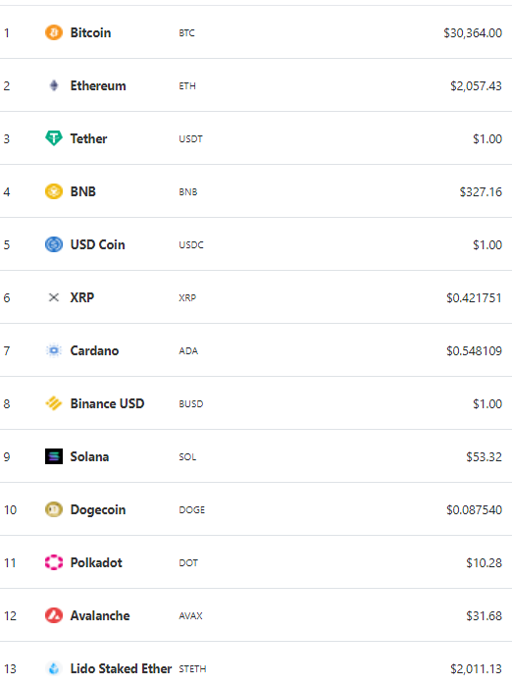Click the orange Bitcoin logo icon
This screenshot has width=512, height=686.
54,32
